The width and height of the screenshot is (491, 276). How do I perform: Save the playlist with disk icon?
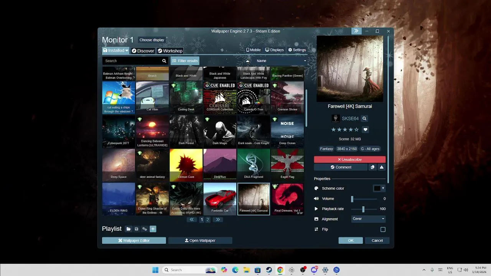point(137,229)
